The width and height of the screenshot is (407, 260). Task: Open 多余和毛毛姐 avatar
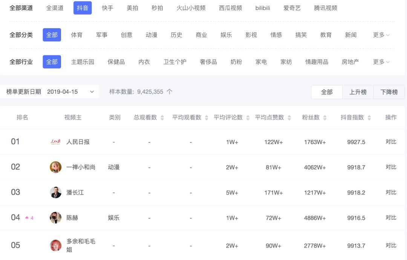(x=55, y=245)
